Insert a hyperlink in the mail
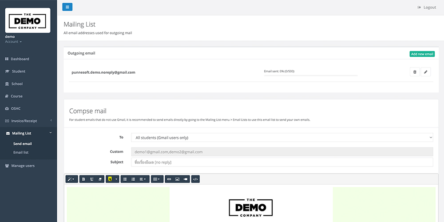Viewport: 444px width, 222px height. 169,179
